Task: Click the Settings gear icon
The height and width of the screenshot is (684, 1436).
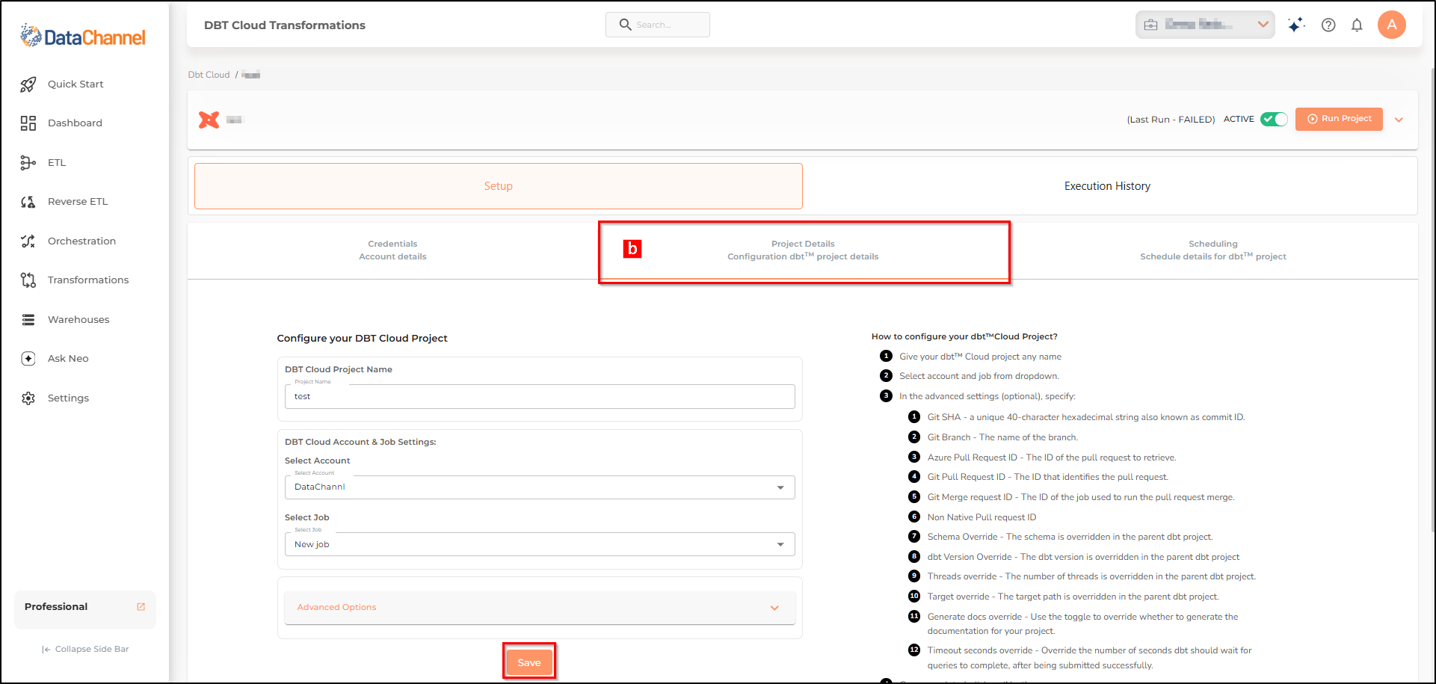Action: tap(28, 398)
